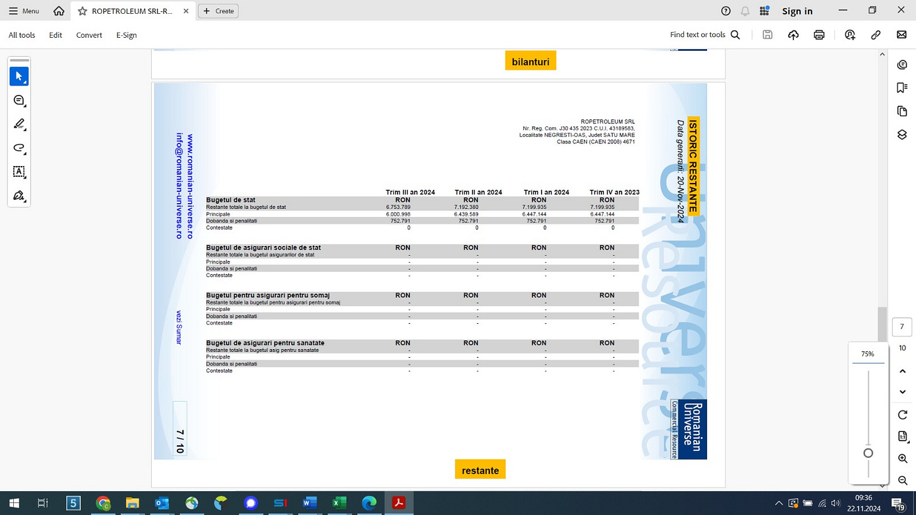This screenshot has width=916, height=515.
Task: Open Google Chrome from the taskbar
Action: [103, 502]
